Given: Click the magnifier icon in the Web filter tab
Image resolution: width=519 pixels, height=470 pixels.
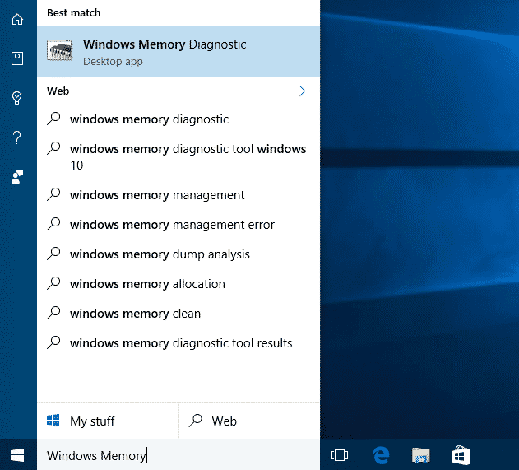Looking at the screenshot, I should point(196,421).
